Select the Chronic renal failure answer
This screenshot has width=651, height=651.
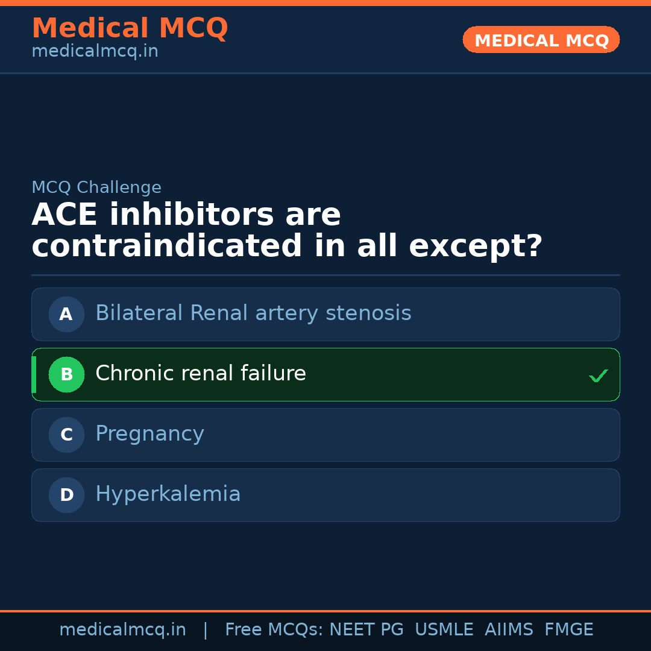[201, 374]
